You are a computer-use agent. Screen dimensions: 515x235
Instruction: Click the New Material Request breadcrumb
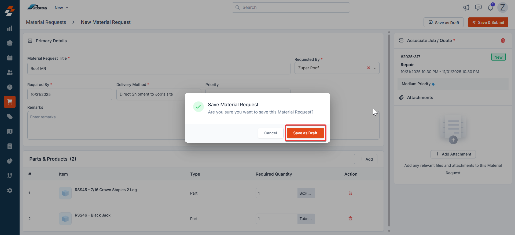(106, 22)
